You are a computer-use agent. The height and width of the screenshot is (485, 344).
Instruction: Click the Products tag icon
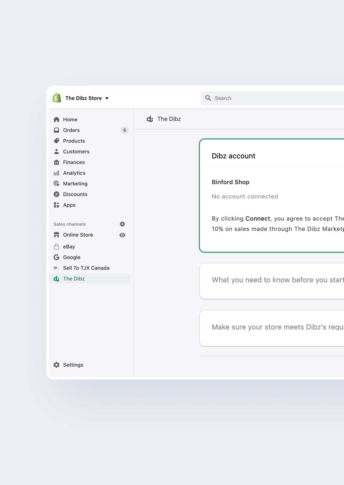pyautogui.click(x=56, y=141)
